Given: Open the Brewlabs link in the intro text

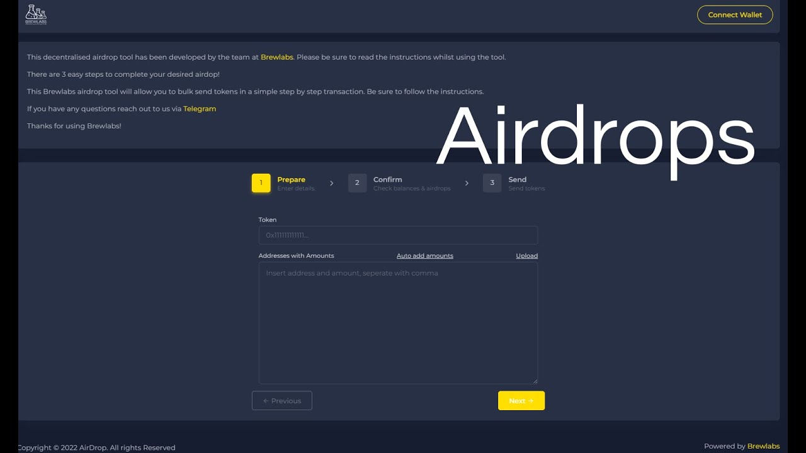Looking at the screenshot, I should pyautogui.click(x=277, y=57).
